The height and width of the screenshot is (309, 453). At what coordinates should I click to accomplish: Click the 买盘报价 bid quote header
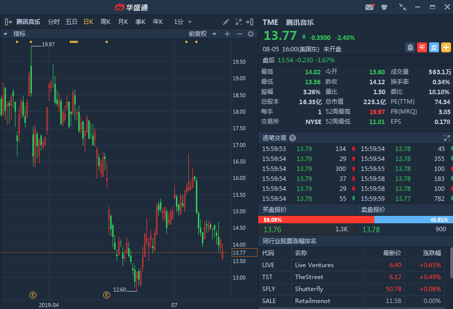point(275,209)
